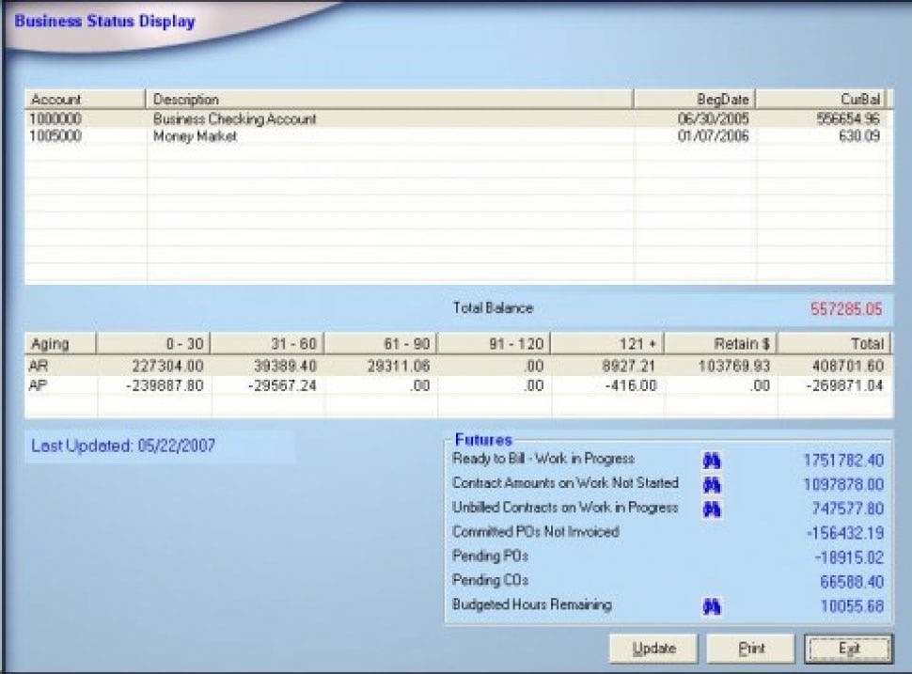Select account number 1000000

coord(55,118)
